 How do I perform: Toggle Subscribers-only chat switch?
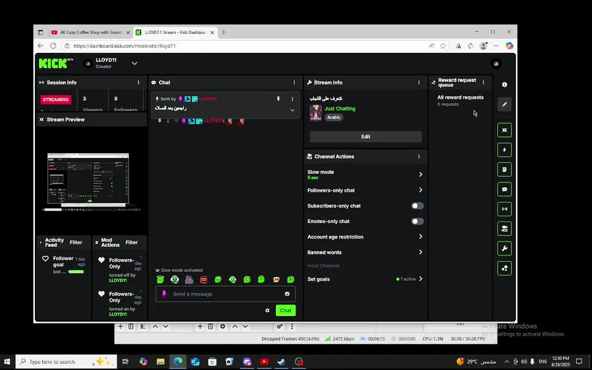[x=417, y=206]
